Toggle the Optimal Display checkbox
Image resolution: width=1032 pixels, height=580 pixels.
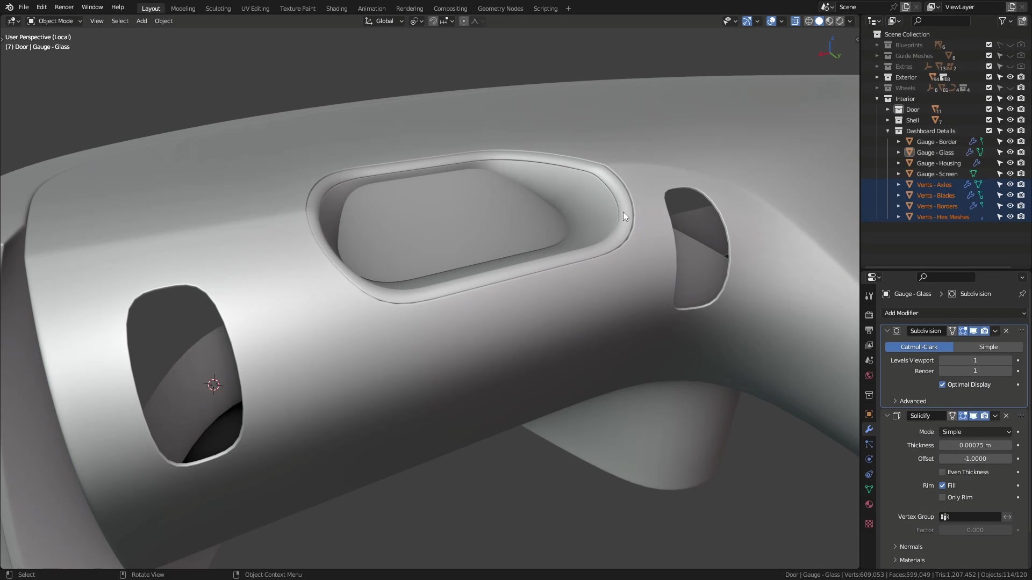(942, 385)
